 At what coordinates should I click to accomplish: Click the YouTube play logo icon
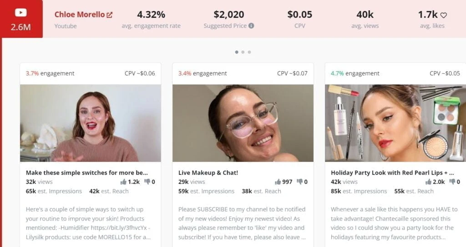21,12
